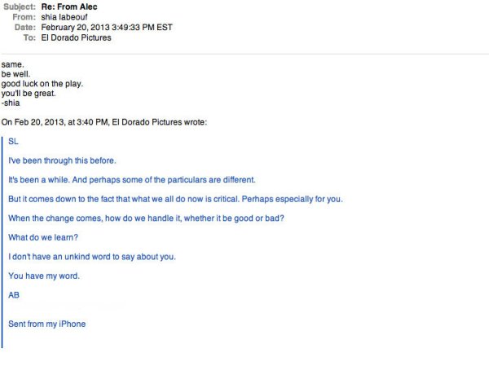
Task: Click the quoted greeting 'SL'
Action: (x=13, y=141)
